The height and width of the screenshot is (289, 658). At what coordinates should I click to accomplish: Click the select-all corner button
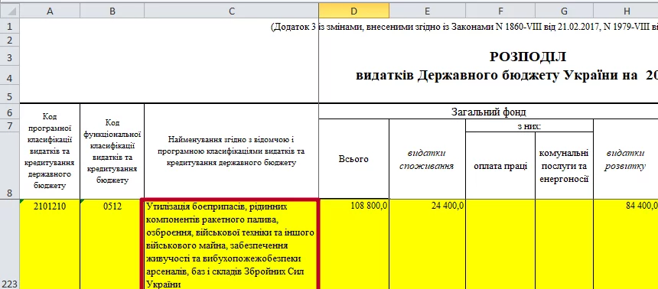click(10, 11)
